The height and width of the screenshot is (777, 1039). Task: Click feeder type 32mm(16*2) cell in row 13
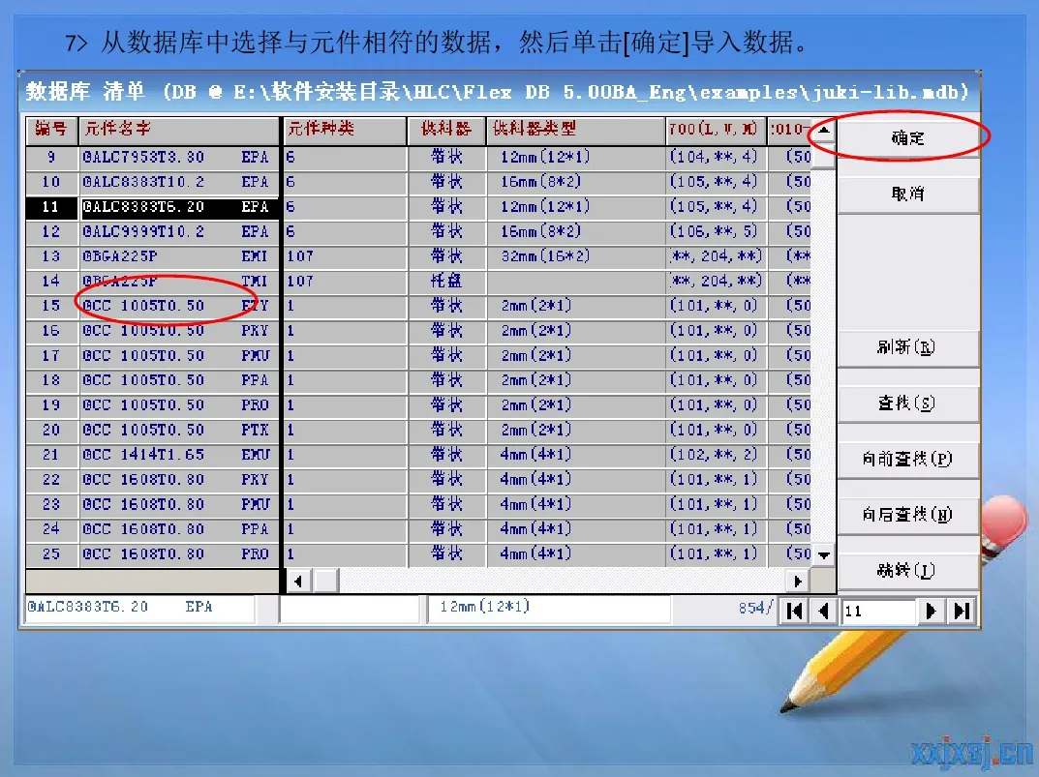576,256
